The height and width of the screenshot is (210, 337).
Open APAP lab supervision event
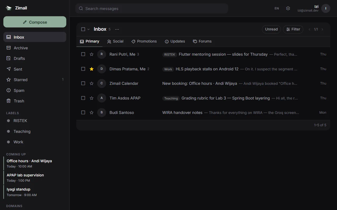(x=35, y=177)
